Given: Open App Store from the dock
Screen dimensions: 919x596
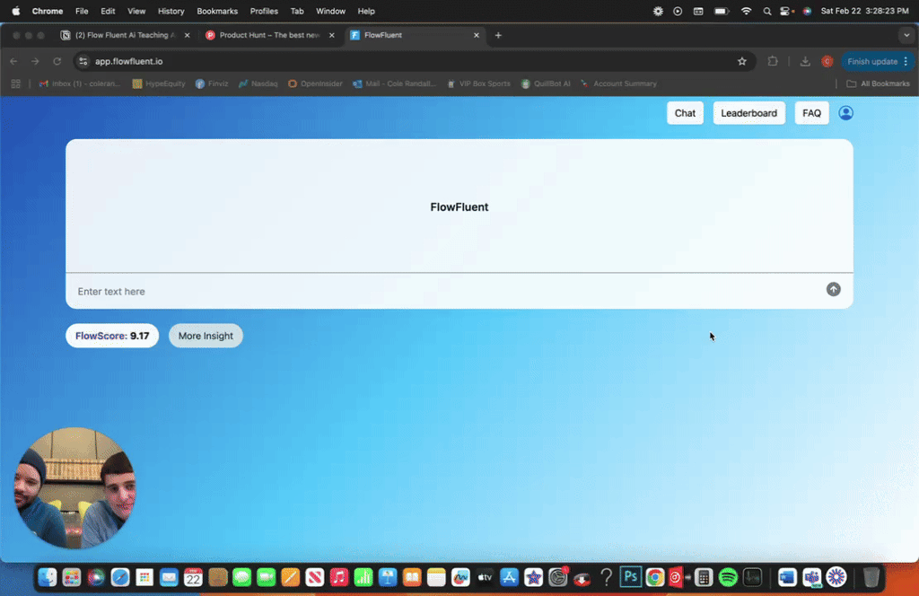Looking at the screenshot, I should tap(509, 578).
